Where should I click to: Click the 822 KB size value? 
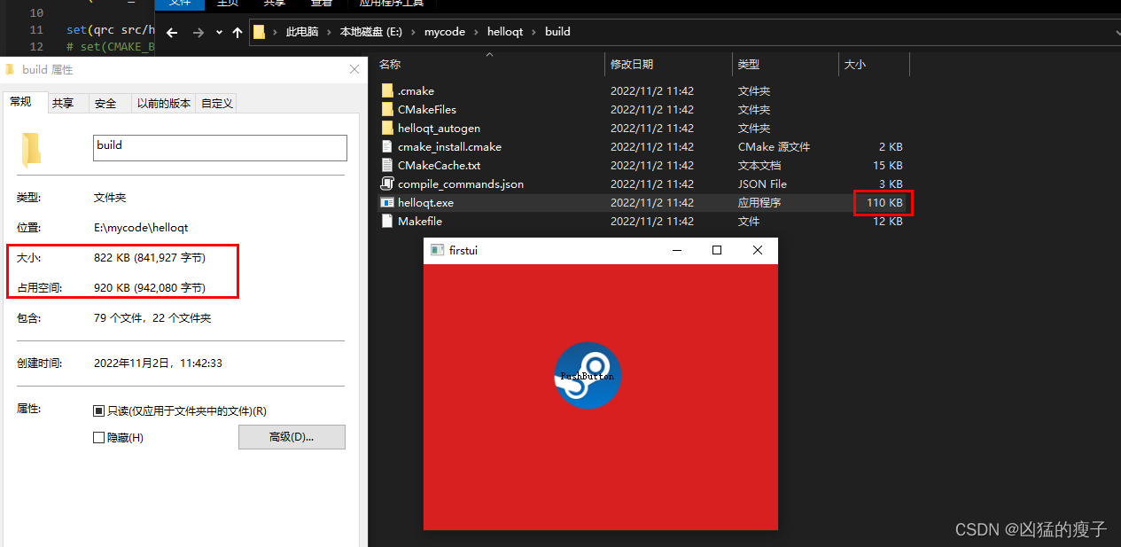[x=150, y=258]
